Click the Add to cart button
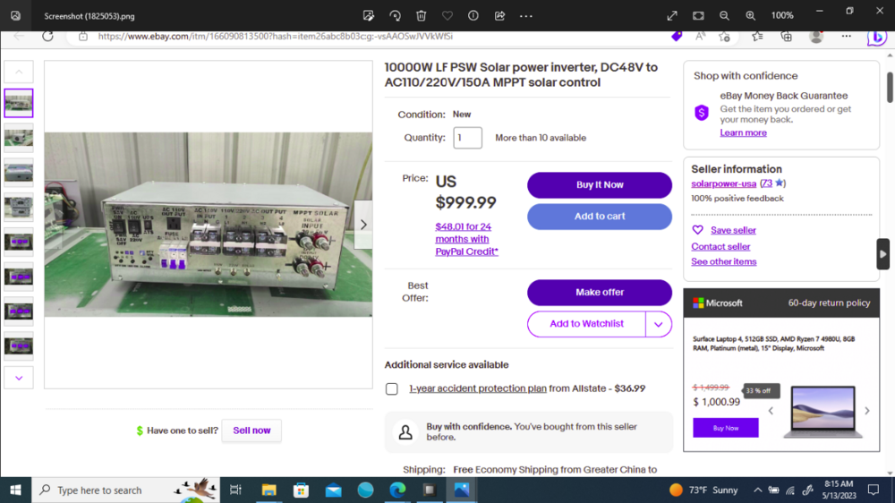This screenshot has height=503, width=895. [x=600, y=217]
